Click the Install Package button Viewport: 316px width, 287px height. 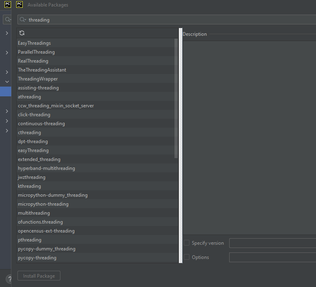pyautogui.click(x=39, y=276)
